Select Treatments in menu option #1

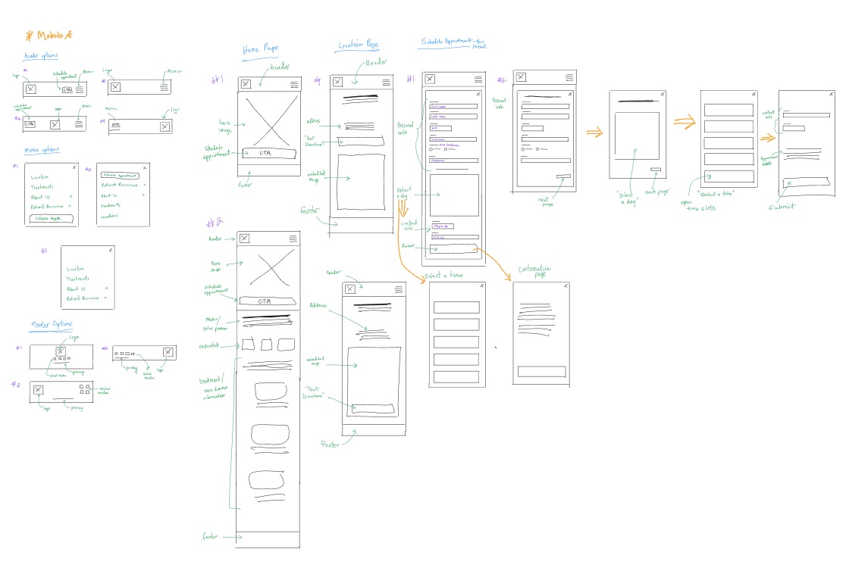coord(42,186)
